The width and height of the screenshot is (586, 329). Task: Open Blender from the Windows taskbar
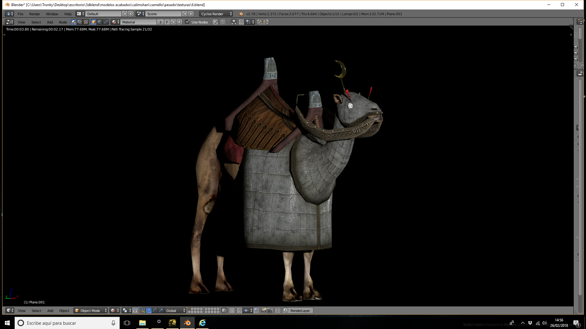[187, 323]
